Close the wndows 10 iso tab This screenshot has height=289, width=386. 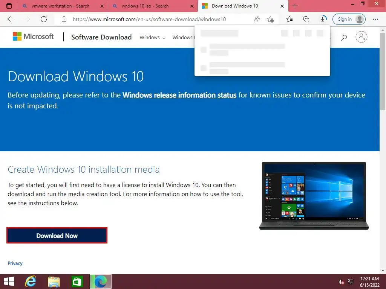[x=192, y=6]
